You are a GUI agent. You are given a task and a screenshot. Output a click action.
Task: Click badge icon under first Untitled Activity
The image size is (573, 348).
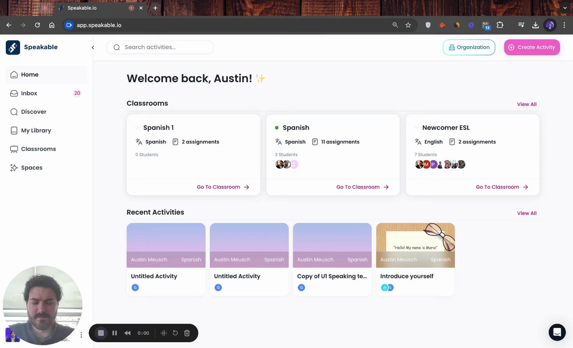click(x=135, y=288)
